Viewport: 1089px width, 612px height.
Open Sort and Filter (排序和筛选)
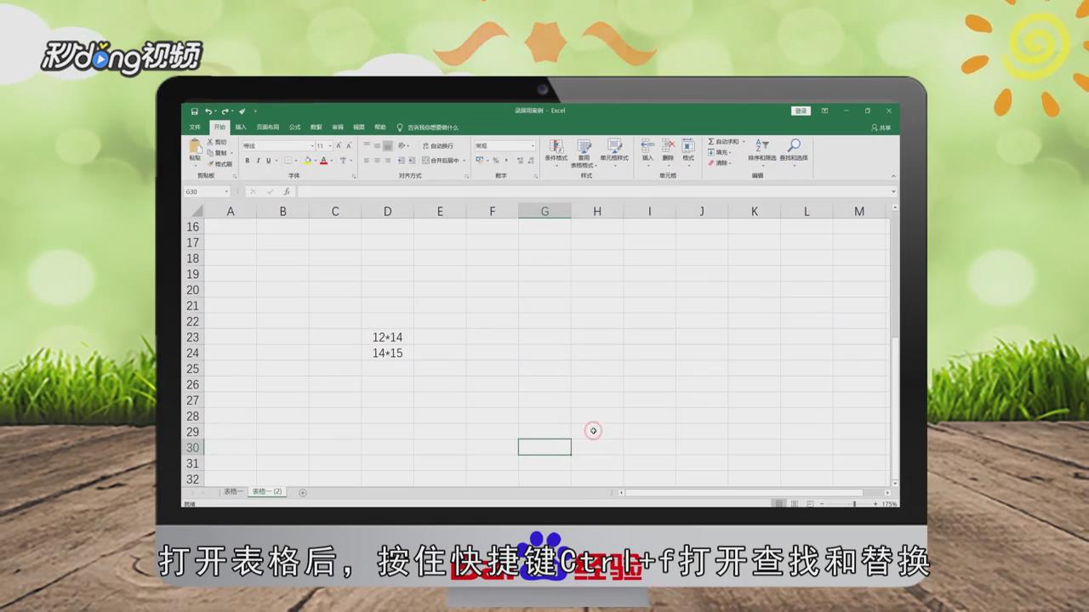click(761, 148)
